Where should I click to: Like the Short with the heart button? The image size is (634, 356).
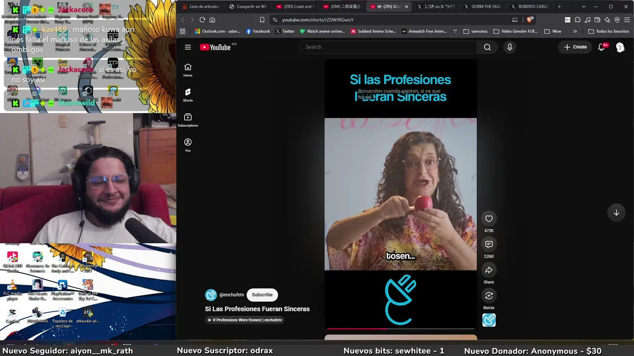489,219
